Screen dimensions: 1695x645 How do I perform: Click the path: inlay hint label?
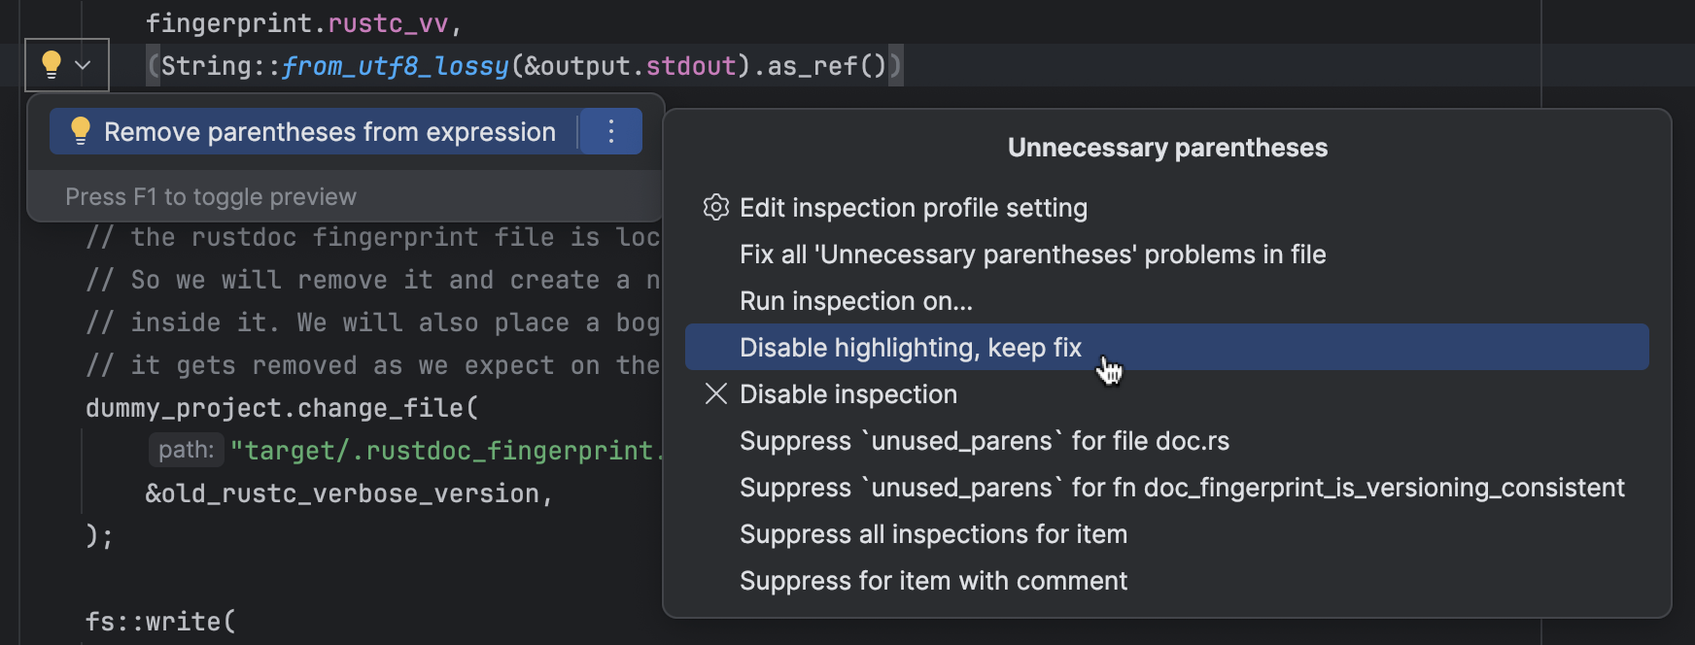point(186,451)
